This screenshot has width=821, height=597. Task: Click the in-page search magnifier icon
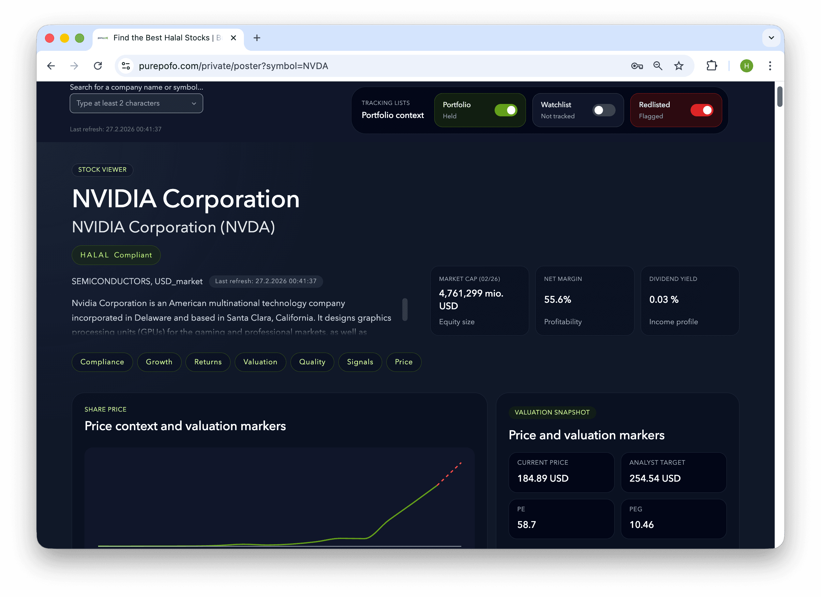click(658, 66)
